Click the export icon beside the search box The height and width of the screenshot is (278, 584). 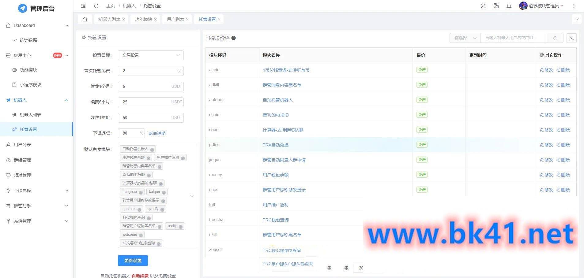(571, 38)
